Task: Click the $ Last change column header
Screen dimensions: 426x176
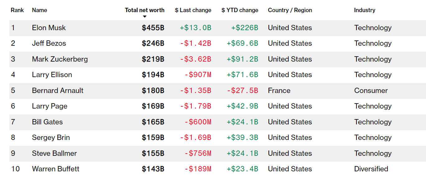Action: (193, 10)
